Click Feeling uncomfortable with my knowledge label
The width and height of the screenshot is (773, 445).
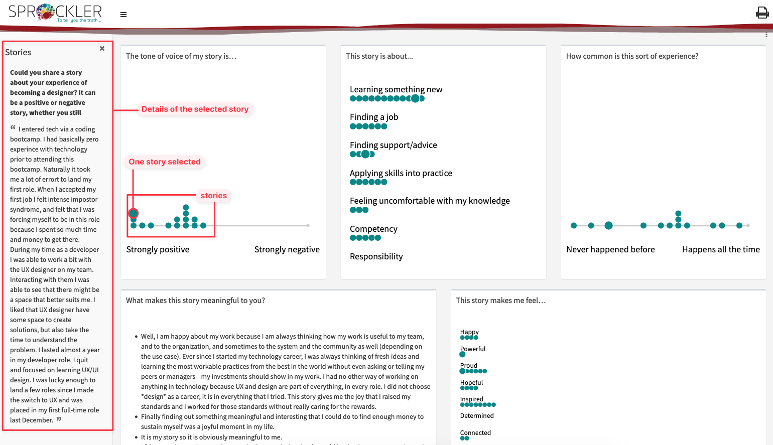[430, 201]
